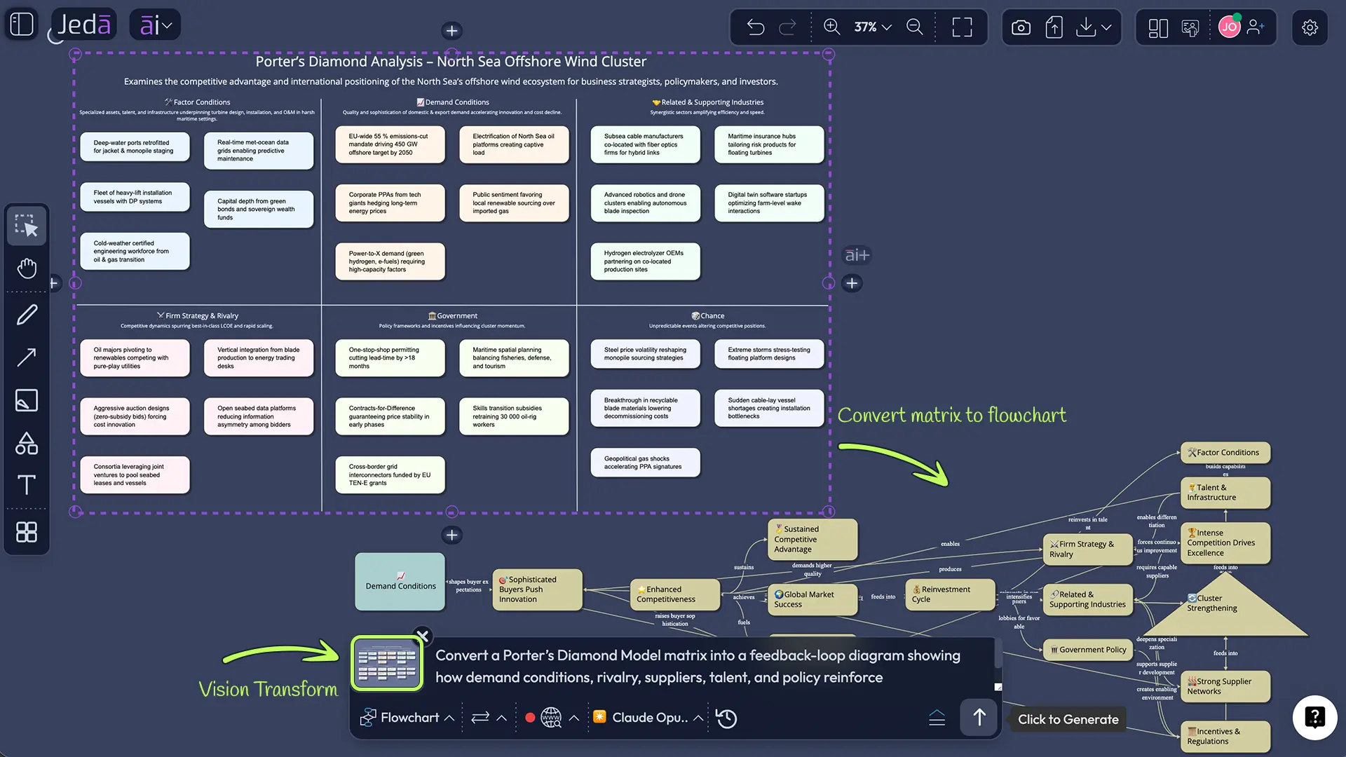Image resolution: width=1346 pixels, height=757 pixels.
Task: Pick the text tool
Action: click(x=27, y=485)
